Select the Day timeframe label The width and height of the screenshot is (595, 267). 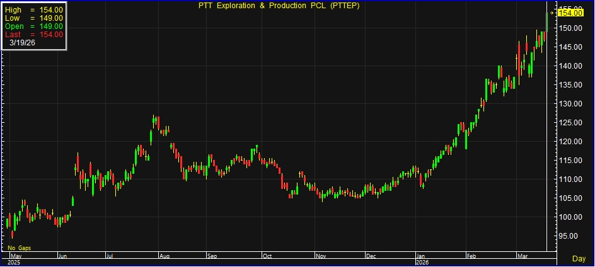[x=578, y=258]
